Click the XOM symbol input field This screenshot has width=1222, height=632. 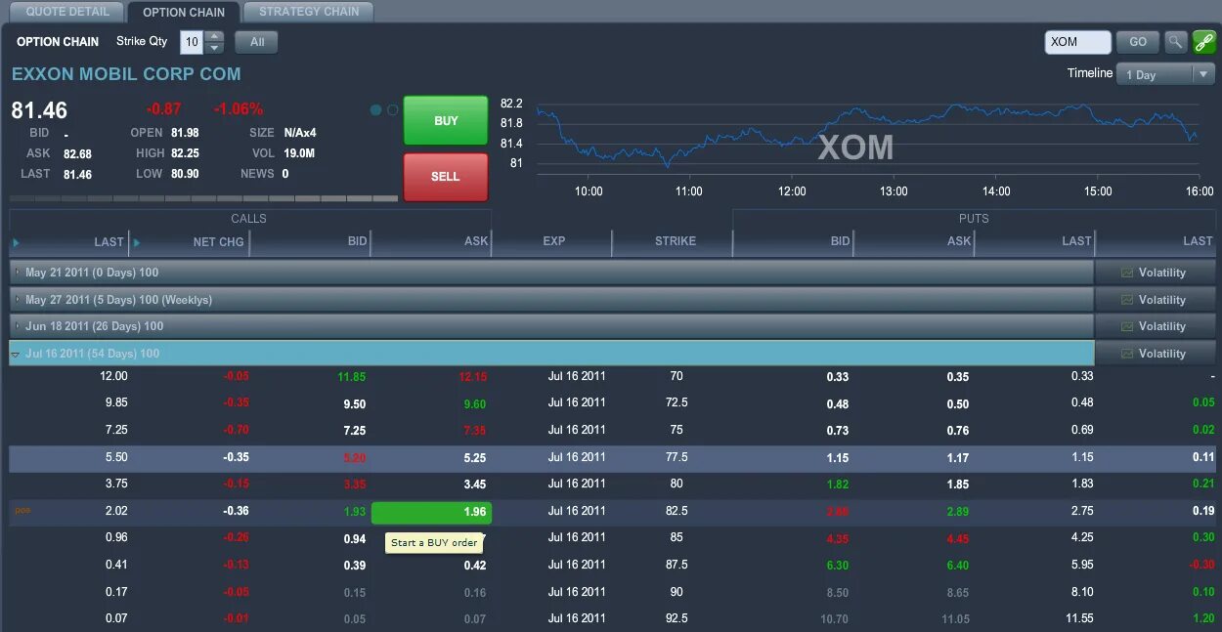[1078, 42]
